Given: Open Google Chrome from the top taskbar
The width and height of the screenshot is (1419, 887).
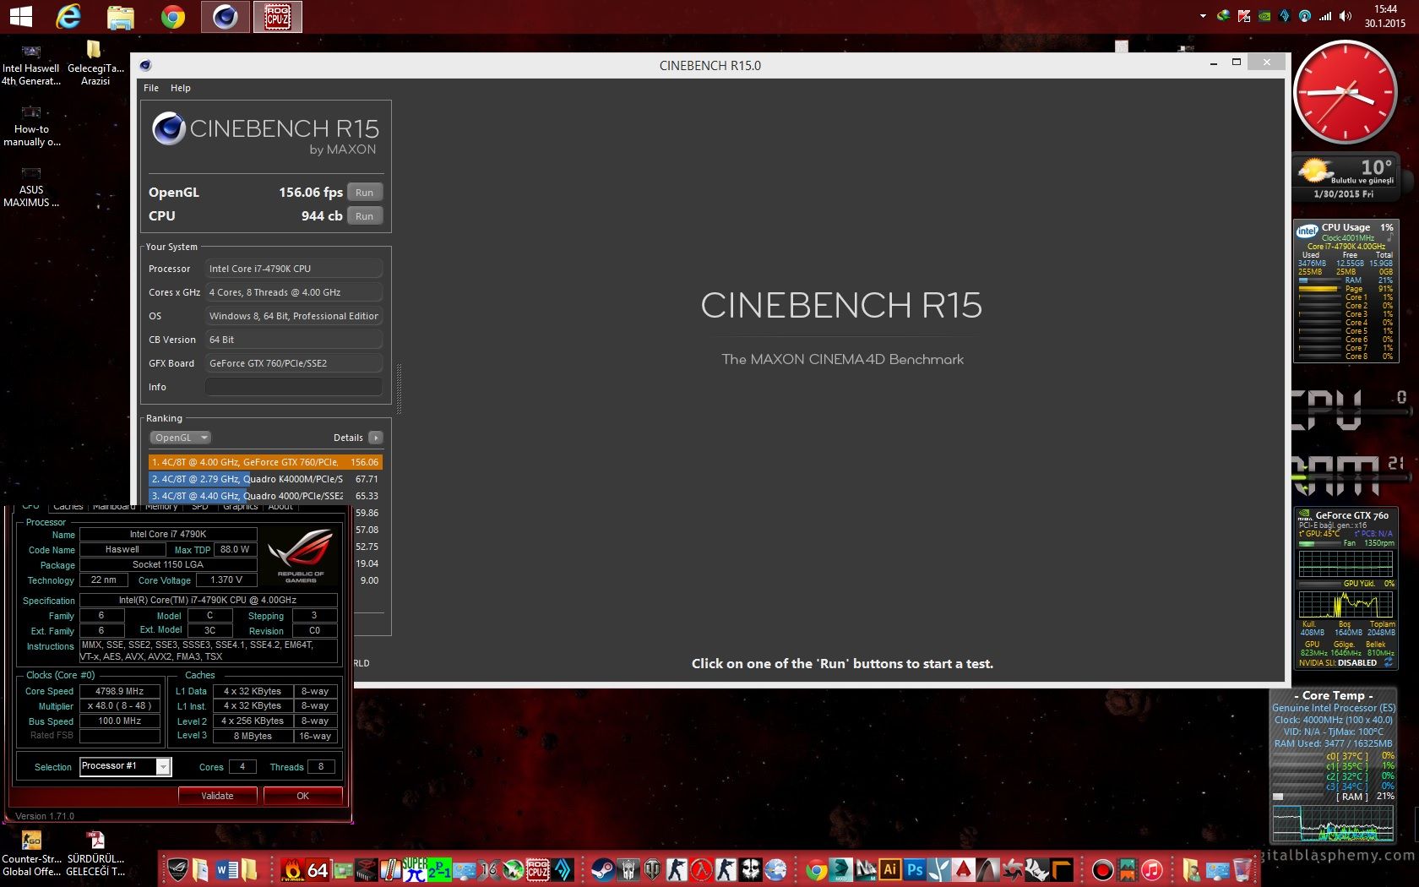Looking at the screenshot, I should pos(173,17).
